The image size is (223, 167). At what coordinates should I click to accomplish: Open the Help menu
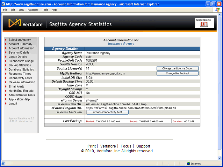(54, 10)
